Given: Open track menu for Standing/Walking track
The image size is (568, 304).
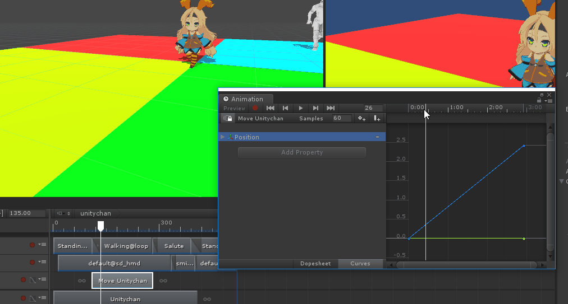Looking at the screenshot, I should (x=43, y=245).
